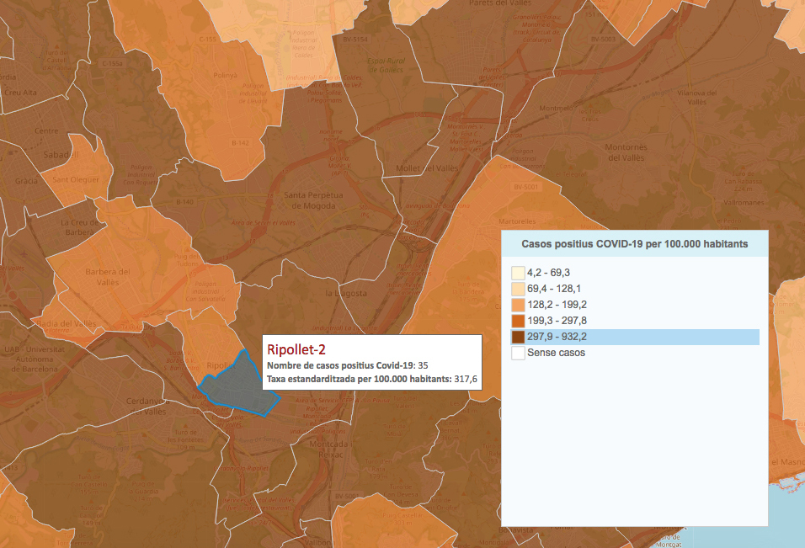Click the legend title 'Casos positius COVID-19'

point(634,243)
